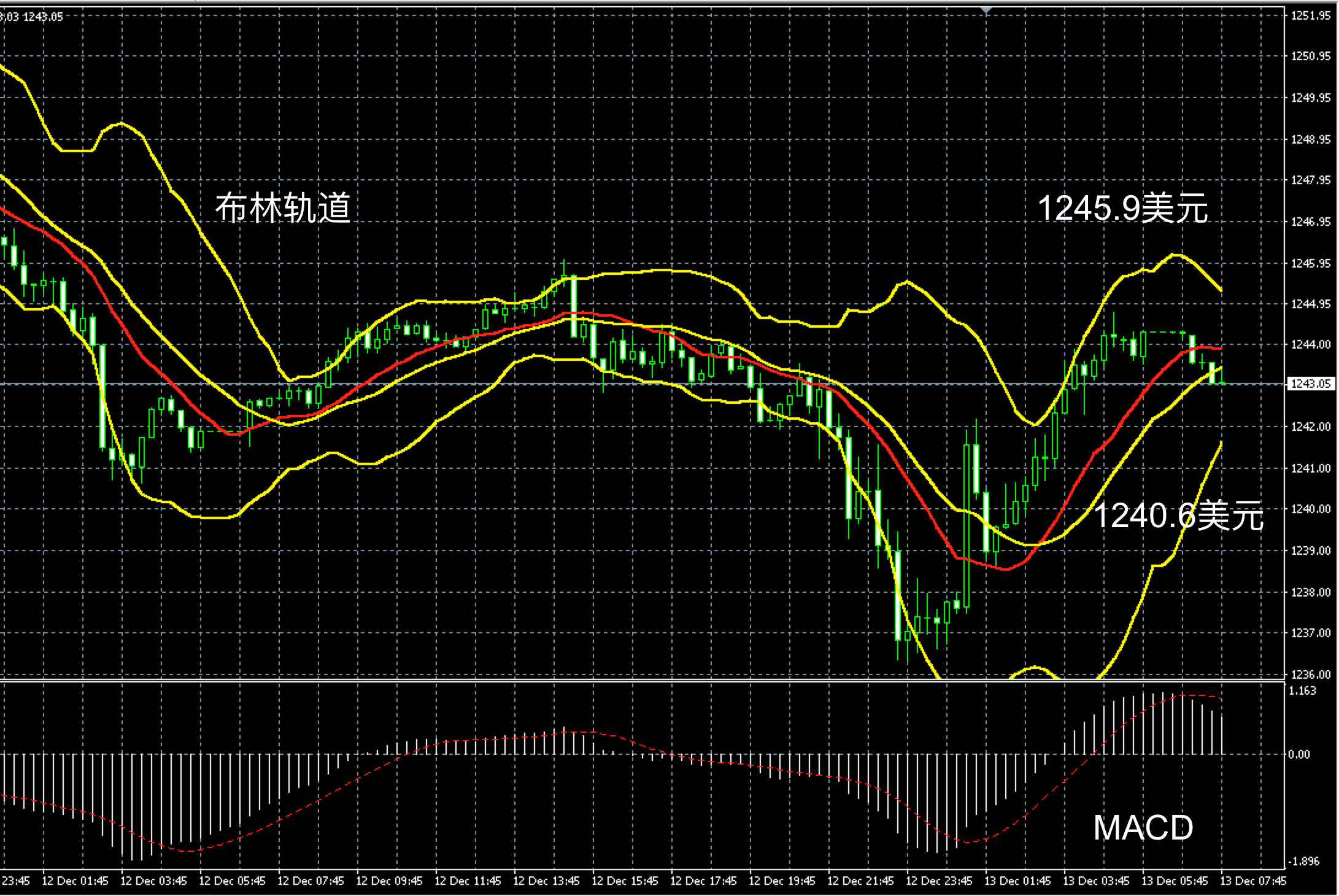This screenshot has width=1339, height=896.
Task: Click the 12 Dec 01:45 time label
Action: (x=75, y=881)
